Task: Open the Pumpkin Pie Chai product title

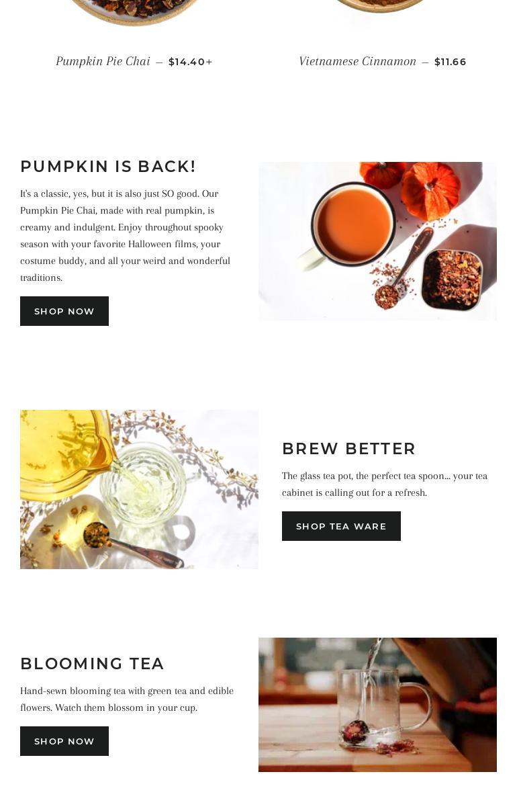Action: pos(103,61)
